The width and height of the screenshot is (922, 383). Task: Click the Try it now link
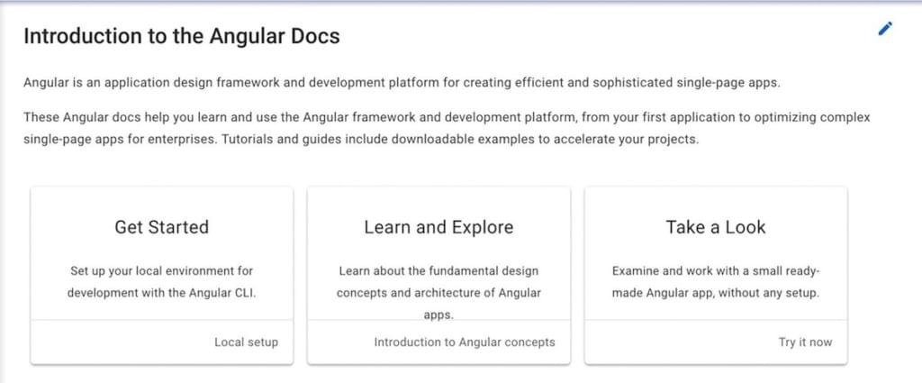[805, 342]
